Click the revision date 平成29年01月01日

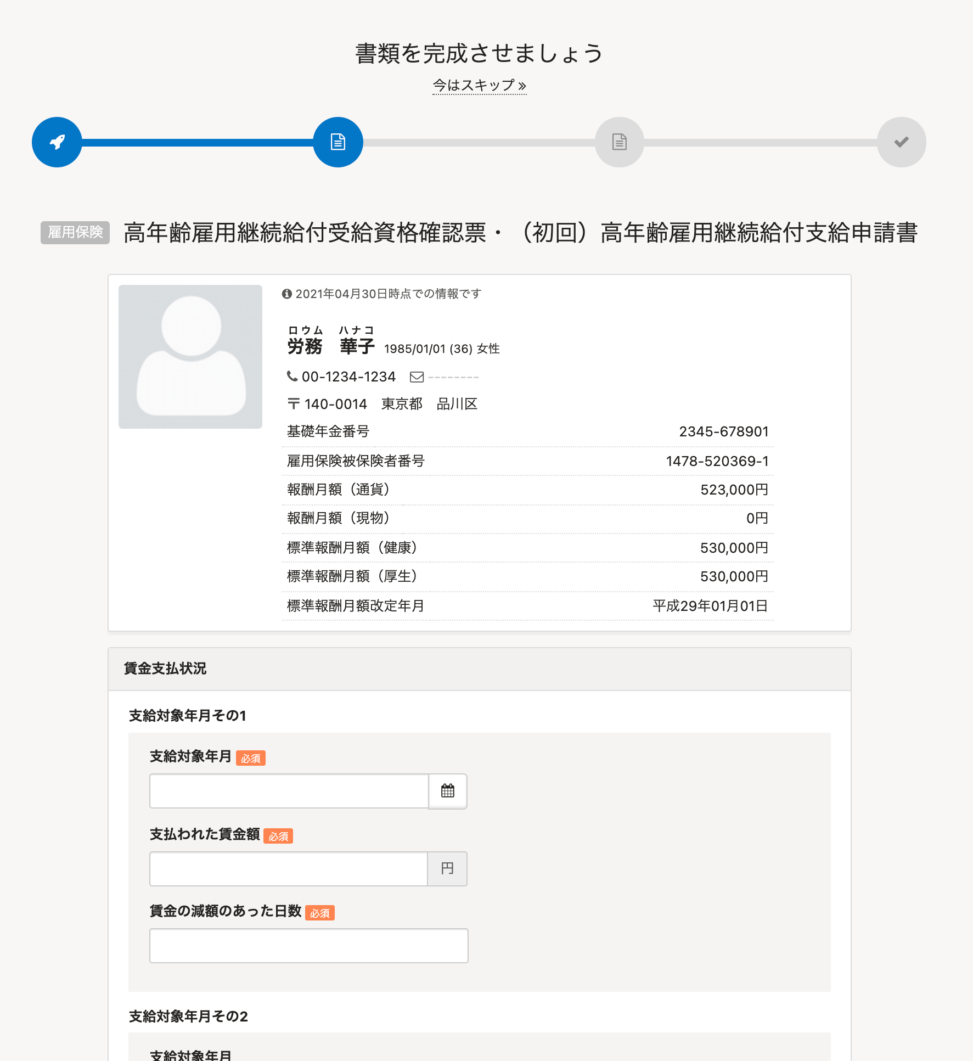pos(710,606)
